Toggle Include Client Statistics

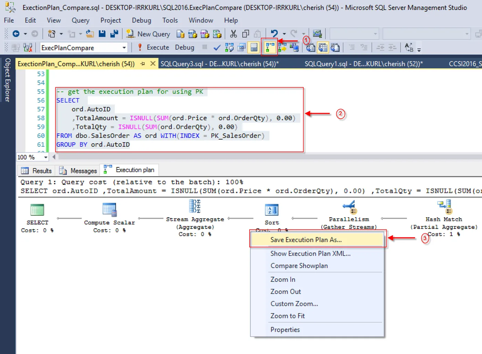(x=294, y=47)
